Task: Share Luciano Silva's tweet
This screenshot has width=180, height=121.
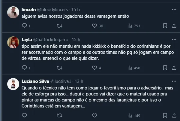Action: tap(174, 115)
